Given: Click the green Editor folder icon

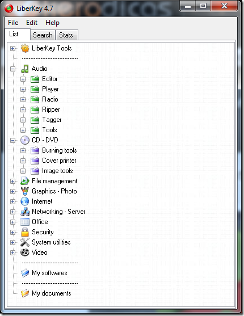Looking at the screenshot, I should [x=35, y=79].
